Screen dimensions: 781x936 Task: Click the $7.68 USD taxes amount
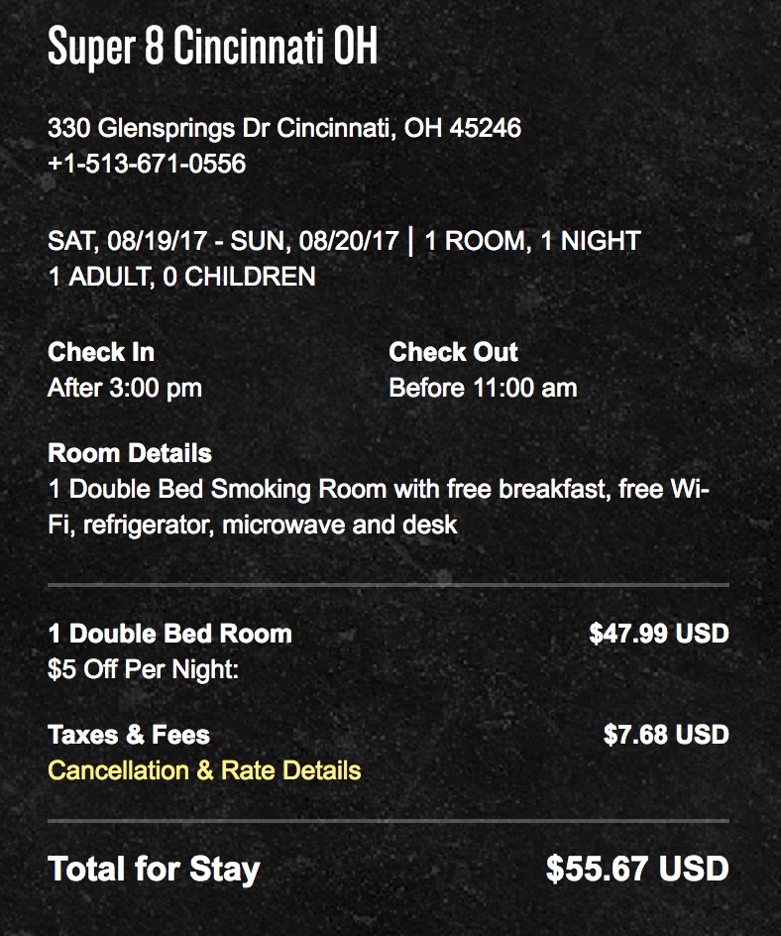(665, 735)
